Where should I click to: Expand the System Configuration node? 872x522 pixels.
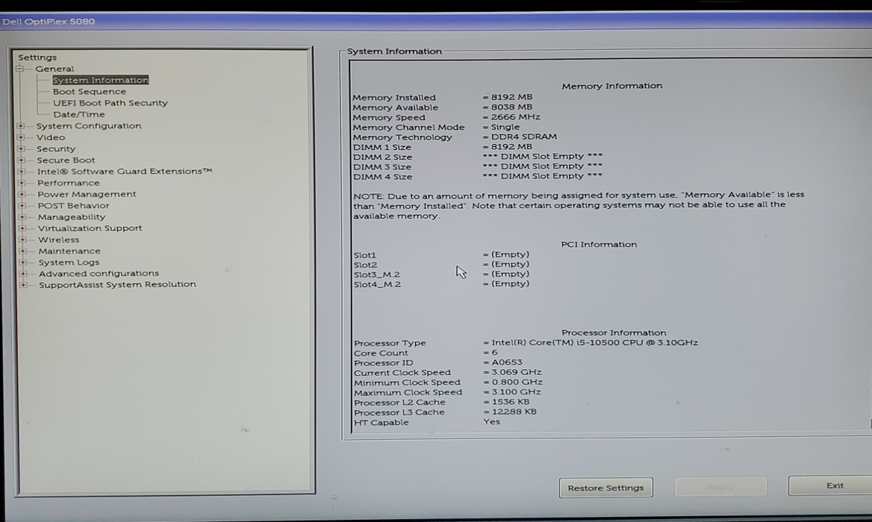(21, 126)
